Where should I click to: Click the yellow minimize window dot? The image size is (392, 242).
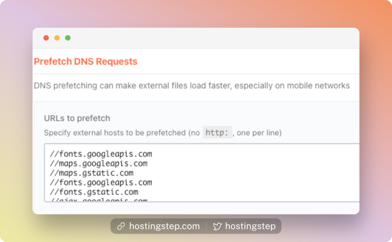pos(57,38)
